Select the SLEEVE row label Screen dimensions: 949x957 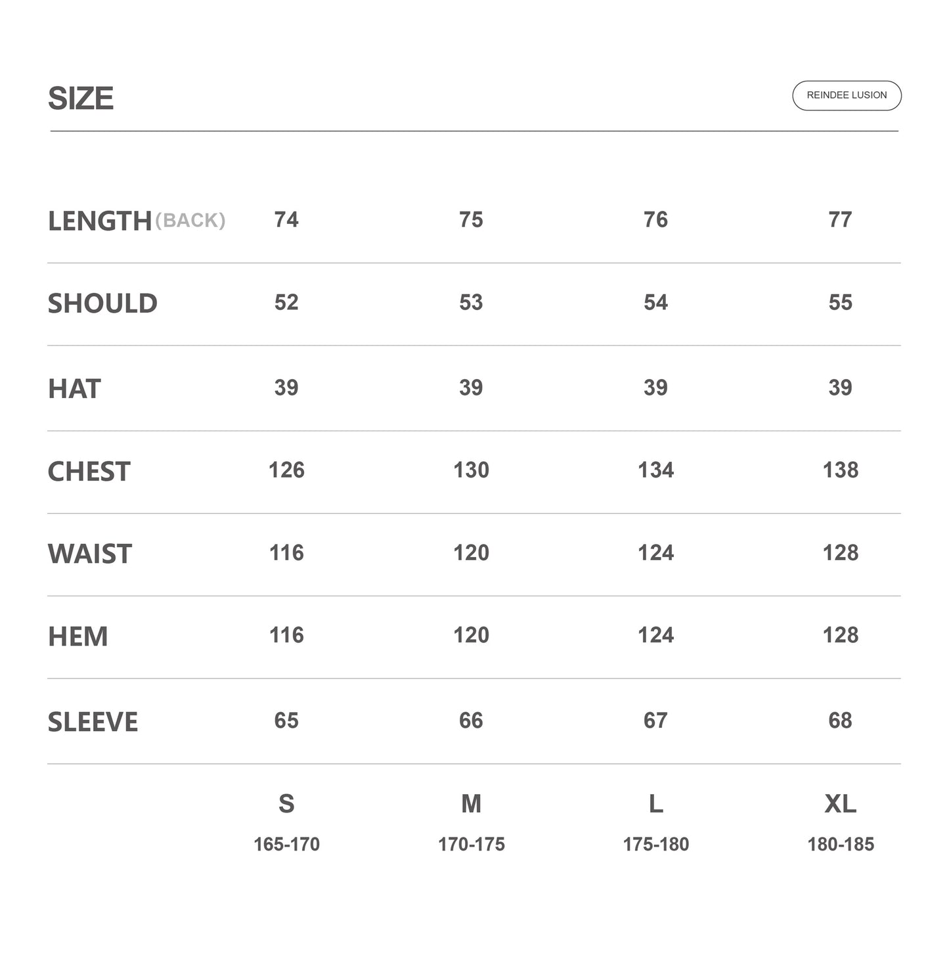coord(93,722)
